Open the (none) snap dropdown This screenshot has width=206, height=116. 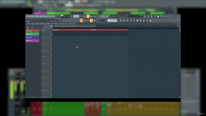point(102,21)
